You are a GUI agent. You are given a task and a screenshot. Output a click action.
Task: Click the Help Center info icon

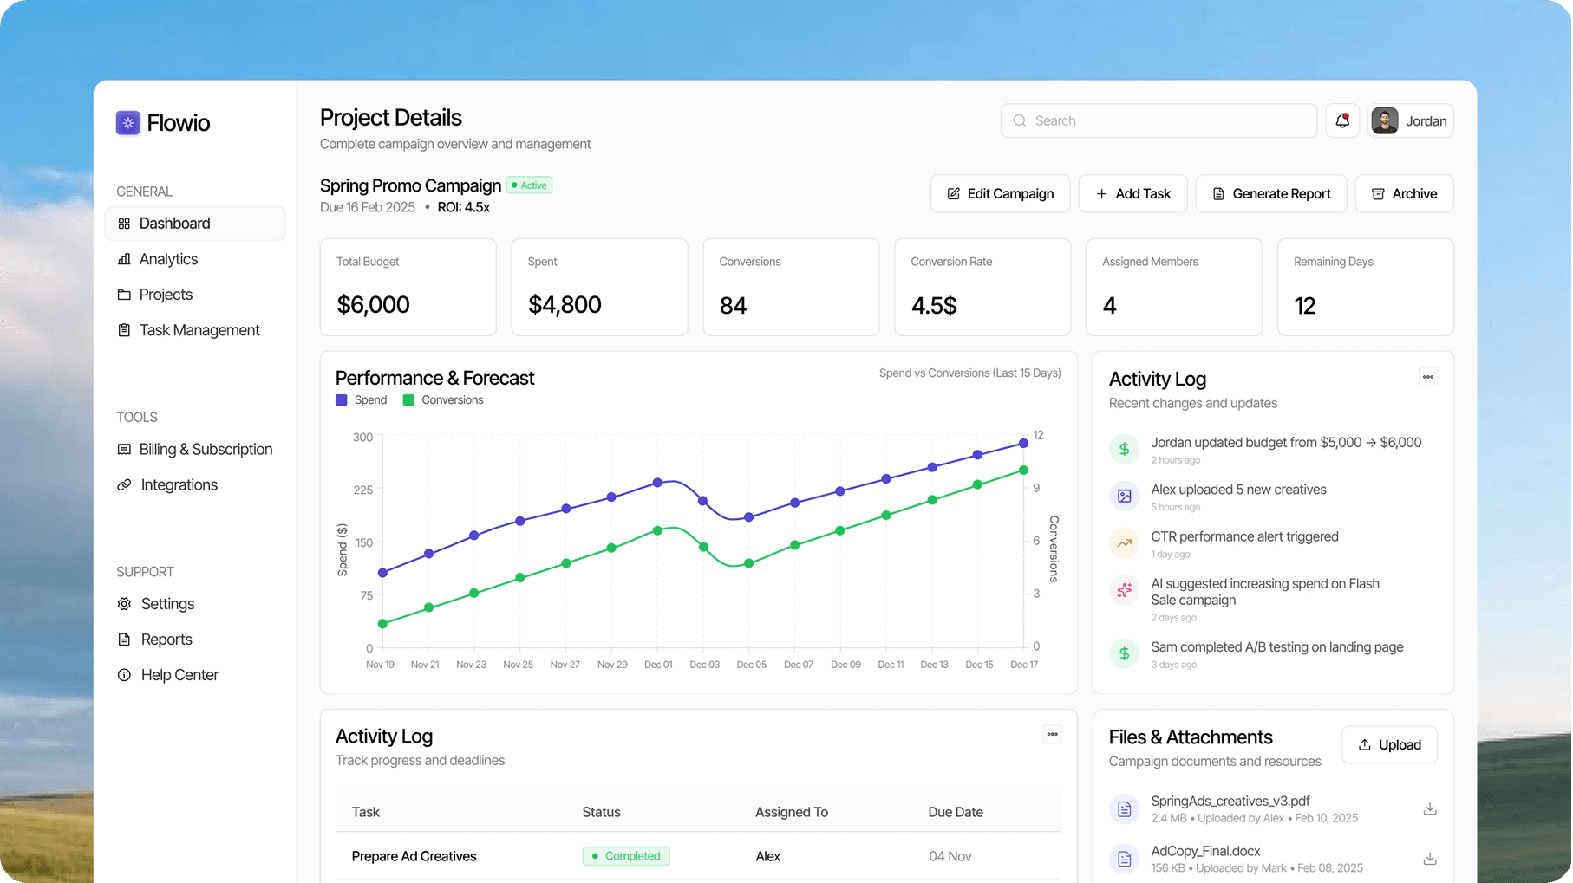[124, 674]
